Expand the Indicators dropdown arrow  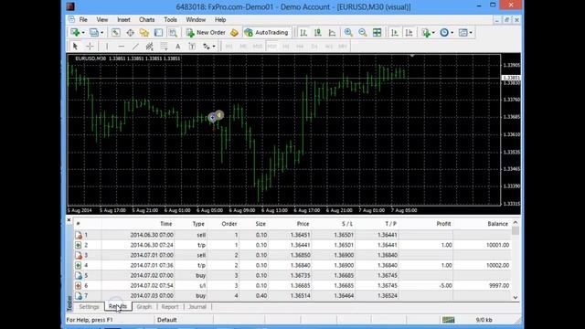click(433, 33)
